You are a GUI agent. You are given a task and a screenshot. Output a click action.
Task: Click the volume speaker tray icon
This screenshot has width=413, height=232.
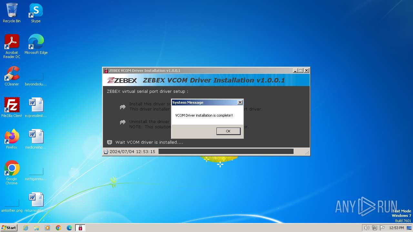click(x=367, y=228)
